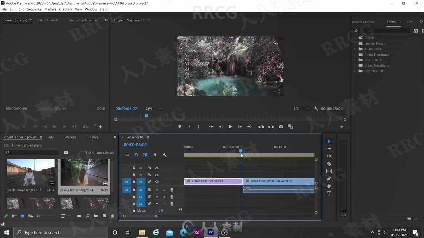Screen dimensions: 424x238
Task: Open the zoom level dropdown showing 25%
Action: point(153,108)
